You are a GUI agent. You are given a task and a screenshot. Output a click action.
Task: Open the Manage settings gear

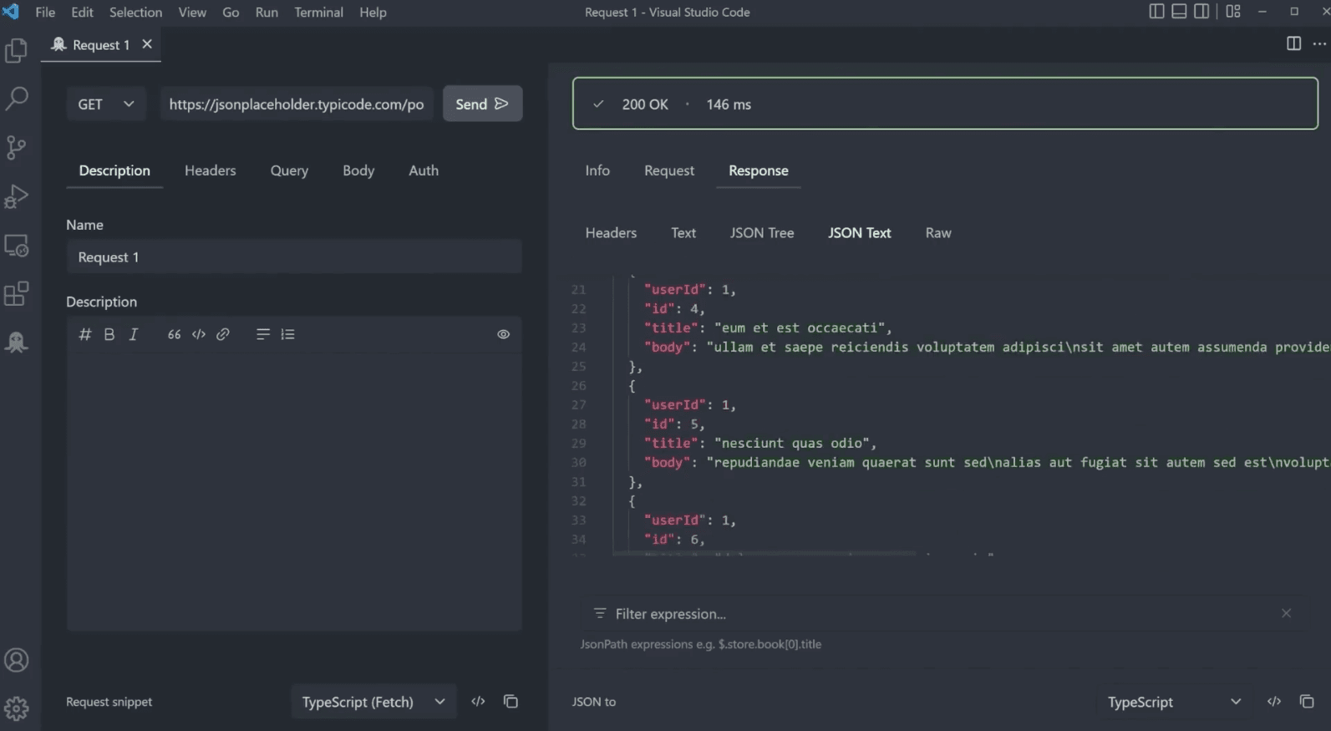coord(16,709)
